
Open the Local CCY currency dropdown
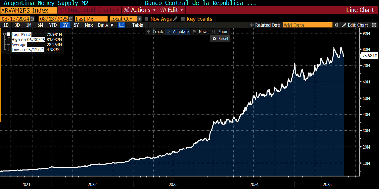click(x=139, y=19)
